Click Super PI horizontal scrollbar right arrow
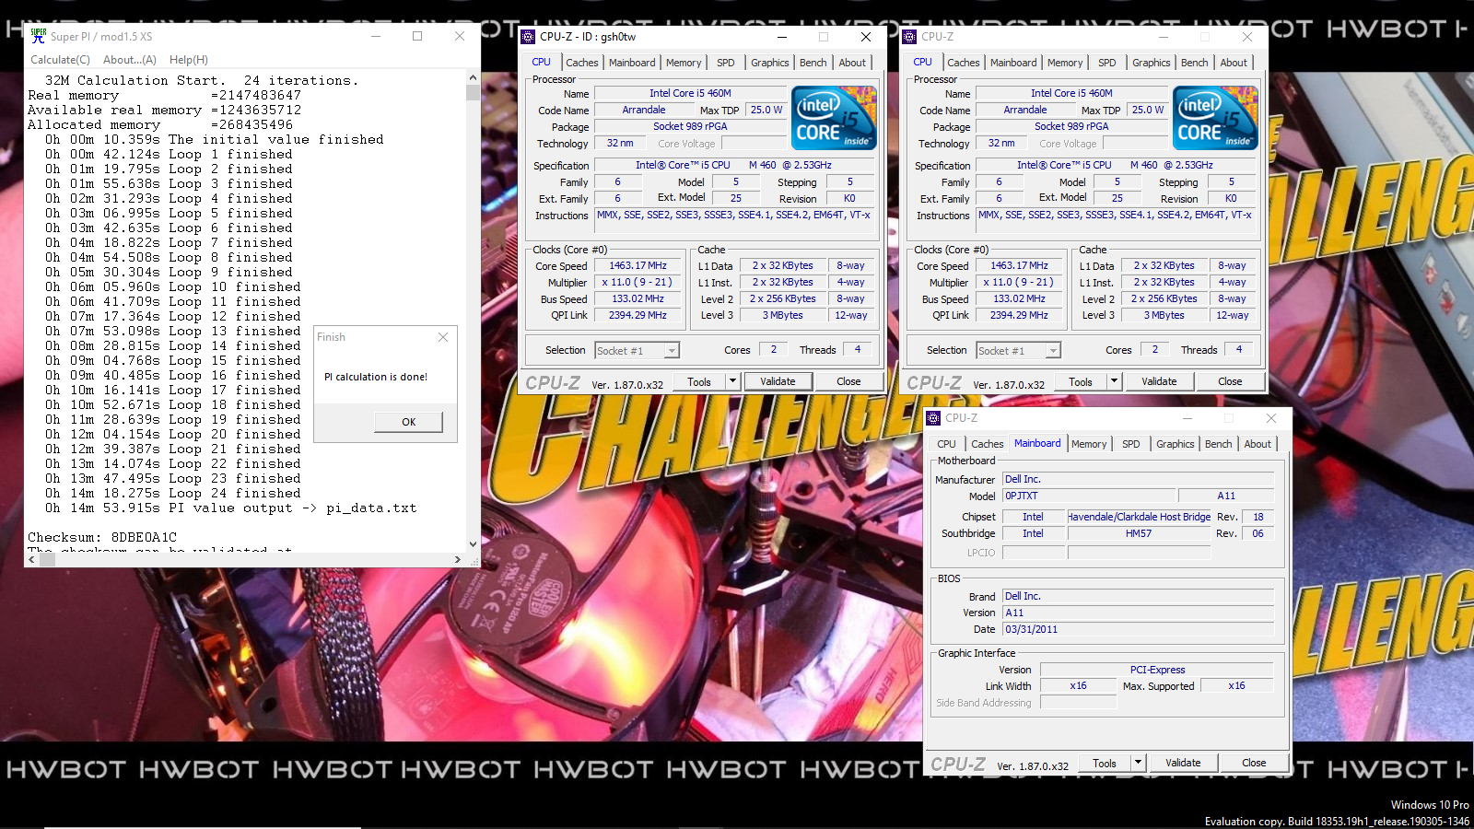The width and height of the screenshot is (1474, 829). point(458,559)
